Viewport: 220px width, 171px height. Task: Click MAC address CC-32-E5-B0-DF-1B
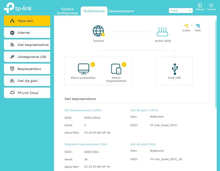(97, 133)
